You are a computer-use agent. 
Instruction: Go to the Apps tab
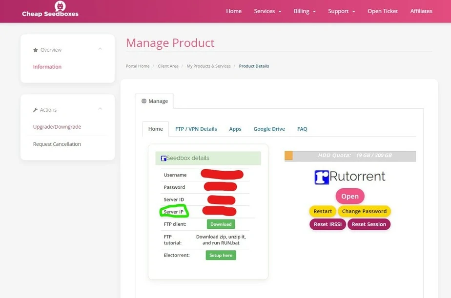[235, 129]
